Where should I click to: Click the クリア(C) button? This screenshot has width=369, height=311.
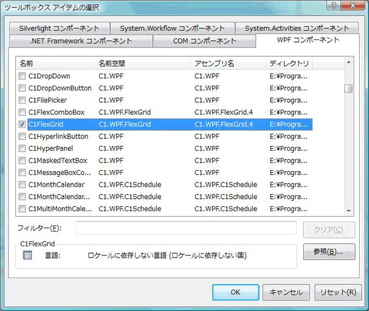(329, 230)
